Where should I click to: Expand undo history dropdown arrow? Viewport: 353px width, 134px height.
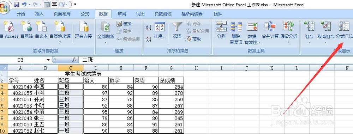29,5
